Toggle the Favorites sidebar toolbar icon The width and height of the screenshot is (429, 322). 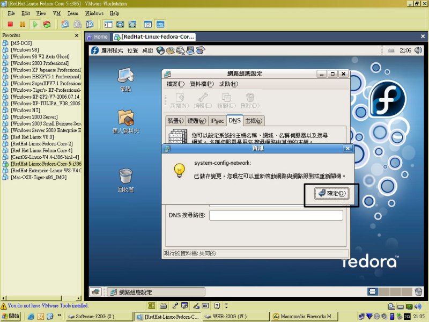tap(108, 24)
